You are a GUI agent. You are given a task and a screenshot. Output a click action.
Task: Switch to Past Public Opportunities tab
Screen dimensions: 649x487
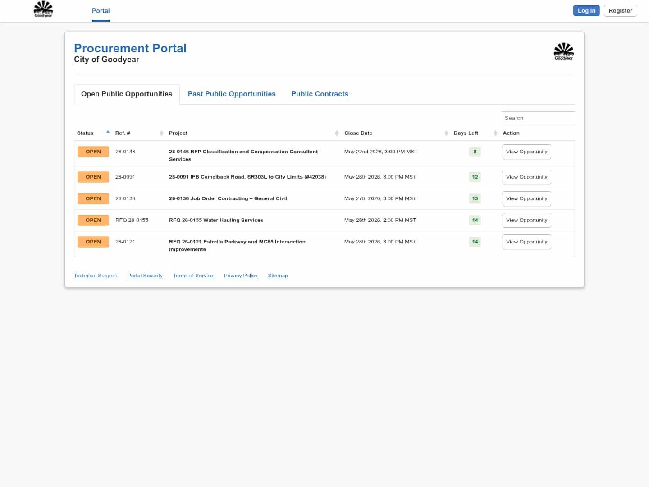(x=232, y=94)
